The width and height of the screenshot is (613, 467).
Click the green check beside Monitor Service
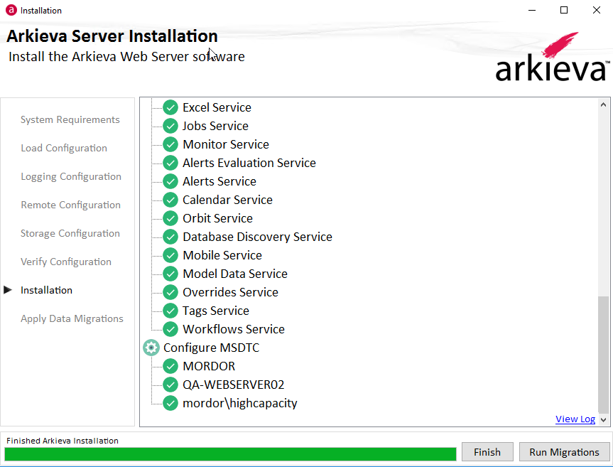click(170, 144)
